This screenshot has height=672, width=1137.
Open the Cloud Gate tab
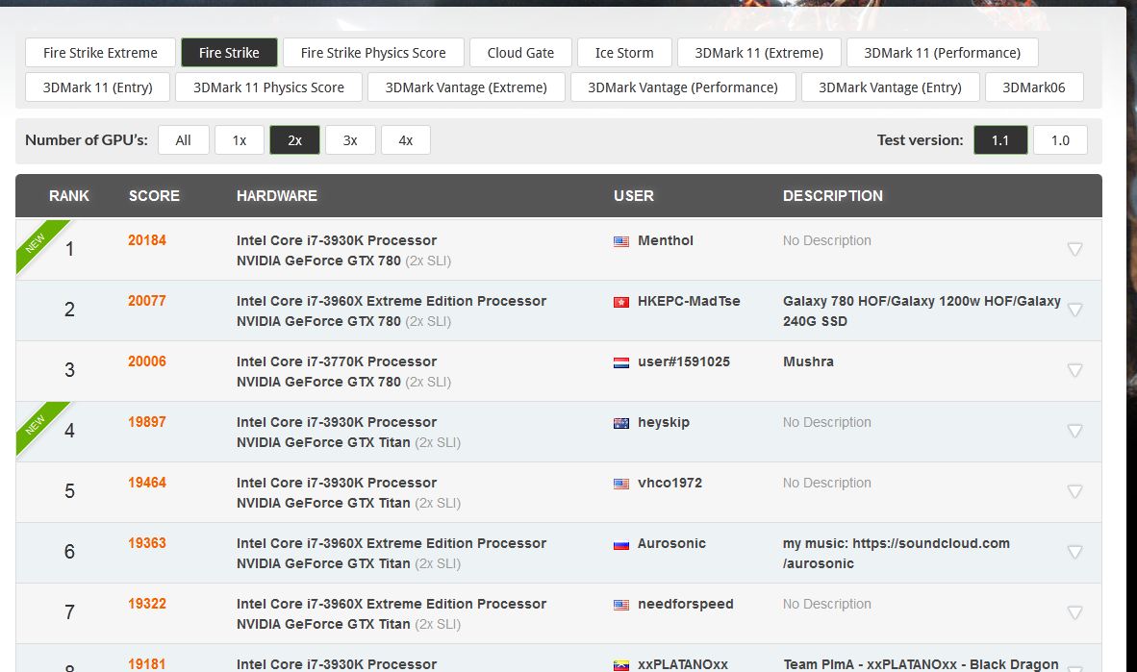pos(520,53)
